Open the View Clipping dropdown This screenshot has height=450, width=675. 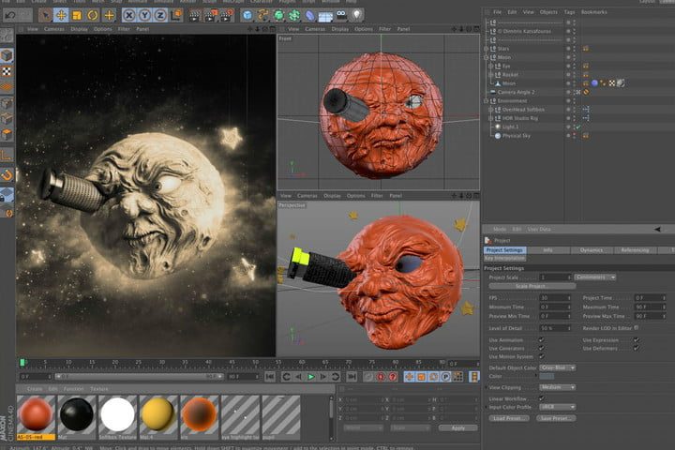558,387
